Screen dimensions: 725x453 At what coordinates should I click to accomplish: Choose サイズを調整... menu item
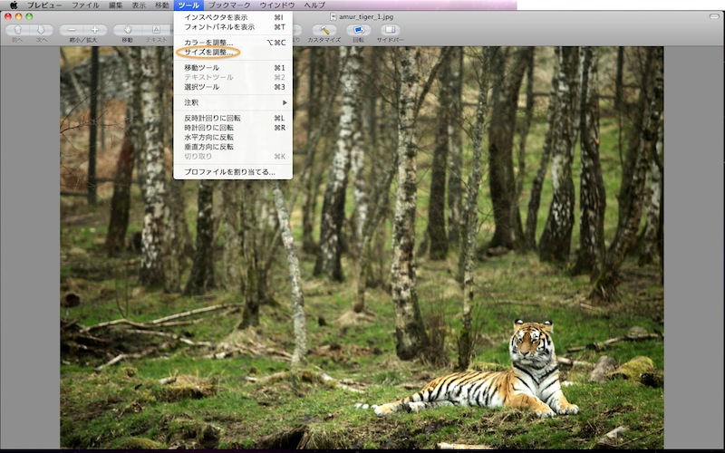click(233, 53)
